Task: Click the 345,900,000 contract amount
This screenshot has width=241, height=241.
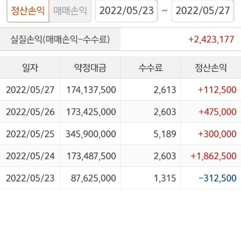Action: [x=91, y=134]
